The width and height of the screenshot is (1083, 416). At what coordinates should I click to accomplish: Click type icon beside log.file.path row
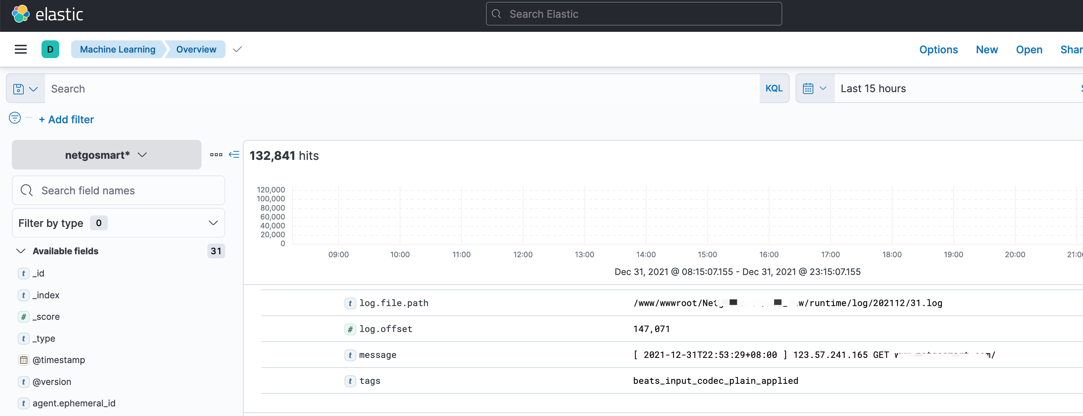350,303
